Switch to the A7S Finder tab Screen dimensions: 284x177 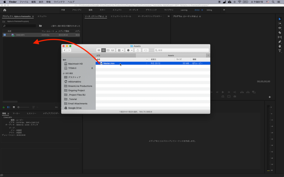click(98, 55)
